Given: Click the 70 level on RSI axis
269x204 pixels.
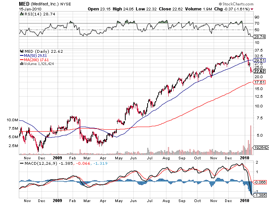Looking at the screenshot, I should click(257, 23).
